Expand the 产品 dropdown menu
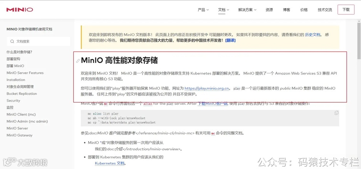361x169 pixels. (x=203, y=10)
